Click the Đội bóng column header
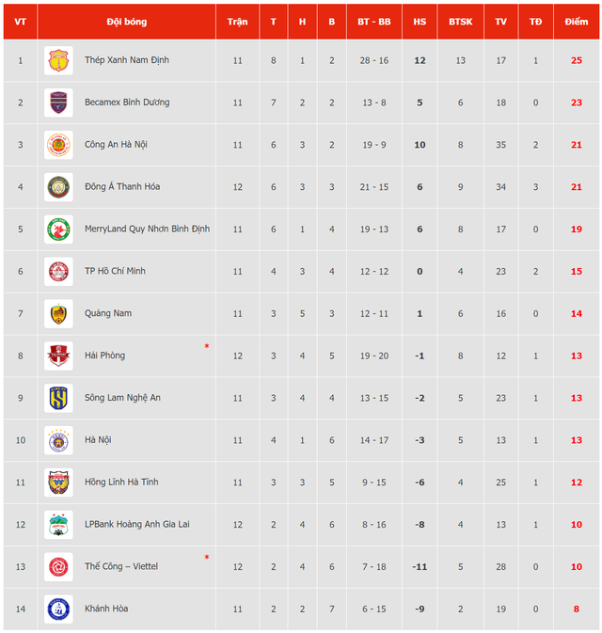Viewport: 602px width, 633px height. (126, 22)
